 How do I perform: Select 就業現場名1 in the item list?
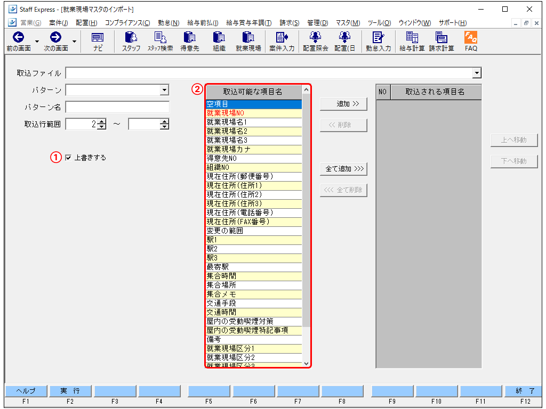[254, 122]
